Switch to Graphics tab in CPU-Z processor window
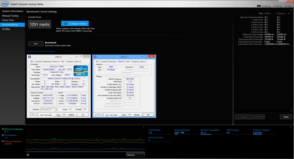 click(70, 61)
